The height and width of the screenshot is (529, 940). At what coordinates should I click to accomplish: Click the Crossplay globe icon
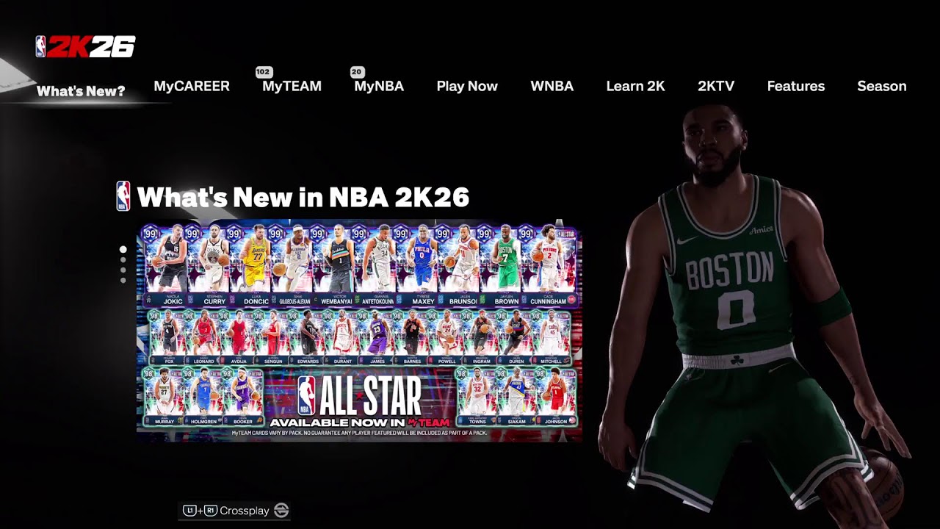(281, 511)
